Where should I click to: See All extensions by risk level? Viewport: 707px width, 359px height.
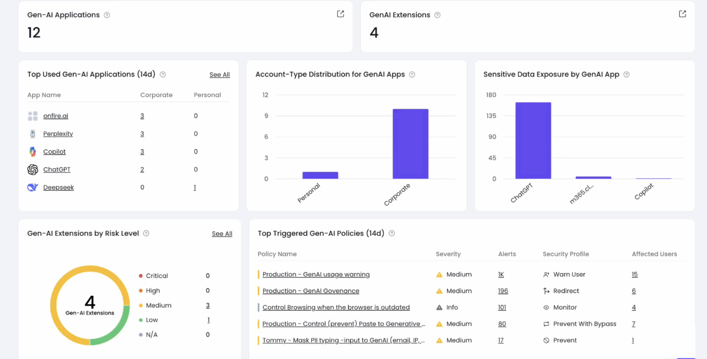222,234
